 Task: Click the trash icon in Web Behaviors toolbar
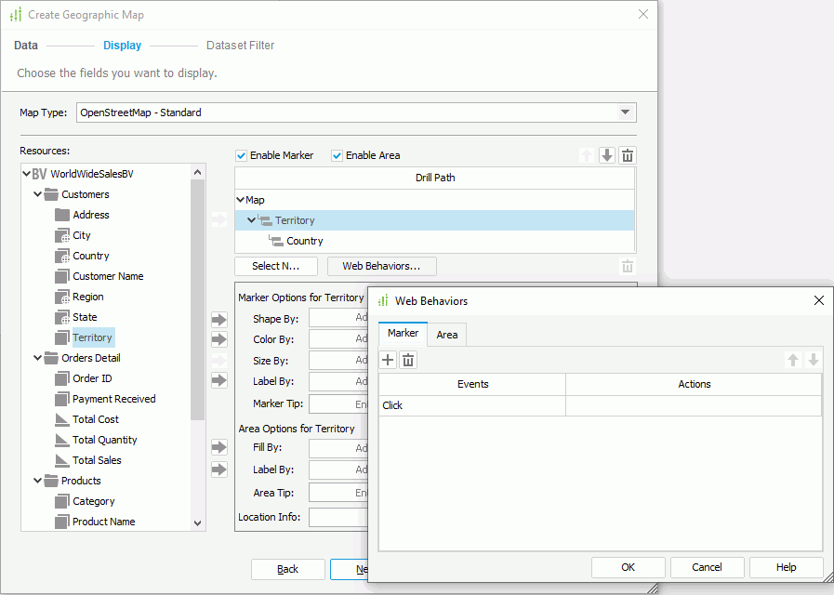pyautogui.click(x=408, y=360)
